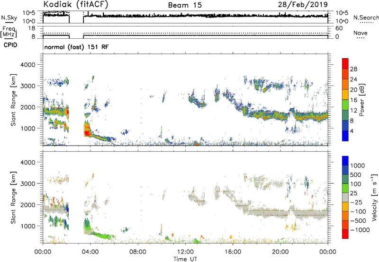Click '4000' tick on power panel axis
Image resolution: width=379 pixels, height=262 pixels.
pyautogui.click(x=27, y=65)
